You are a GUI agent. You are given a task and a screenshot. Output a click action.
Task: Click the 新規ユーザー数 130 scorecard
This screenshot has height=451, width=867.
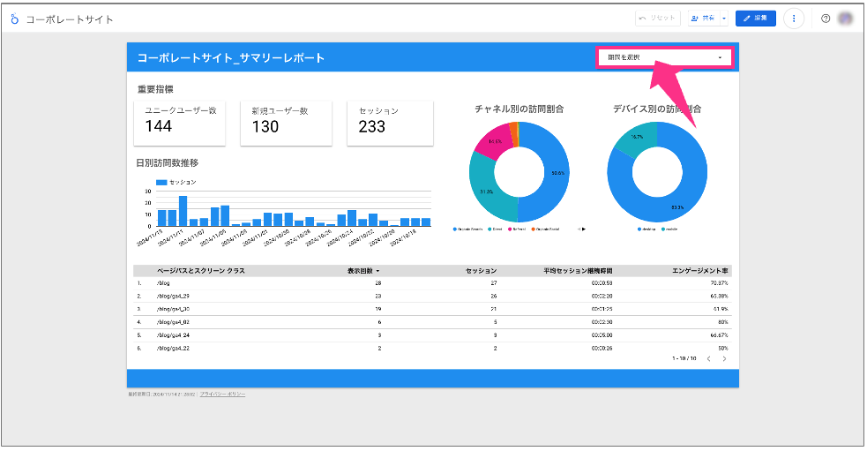286,123
